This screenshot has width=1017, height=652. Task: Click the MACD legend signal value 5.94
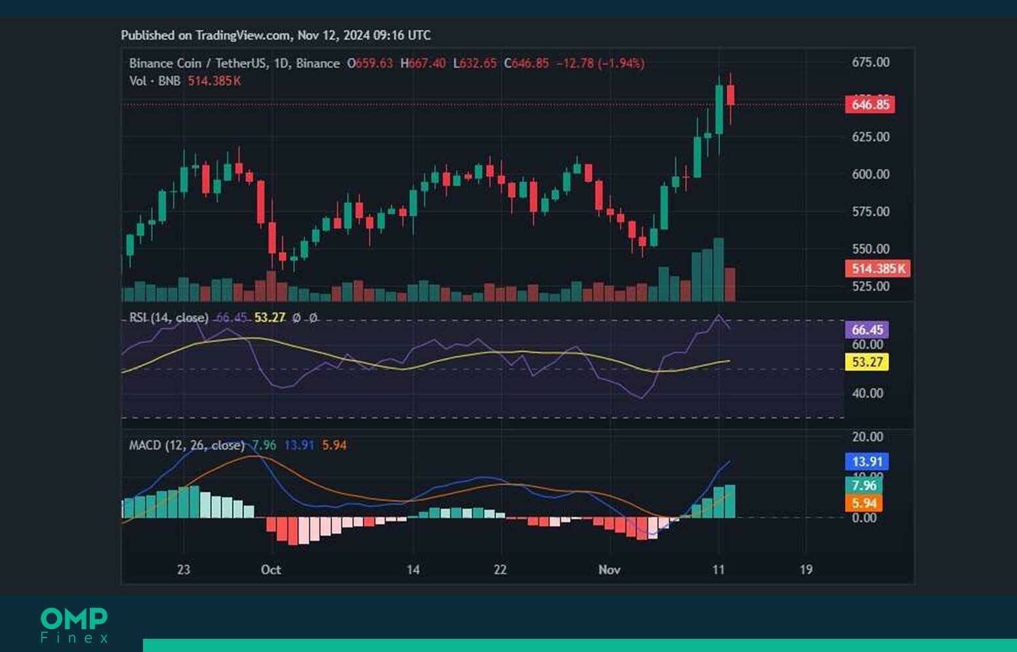pyautogui.click(x=334, y=445)
